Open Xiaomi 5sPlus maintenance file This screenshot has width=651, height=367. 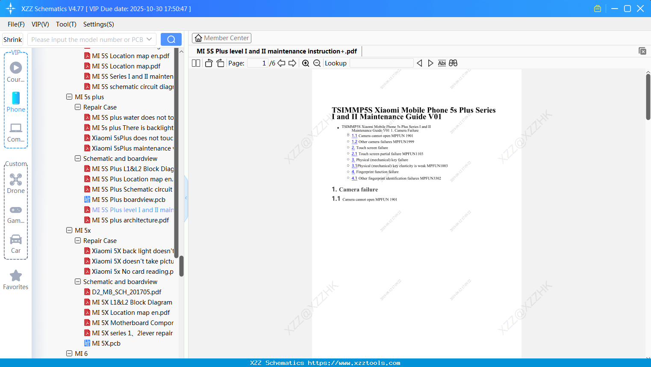click(x=129, y=148)
